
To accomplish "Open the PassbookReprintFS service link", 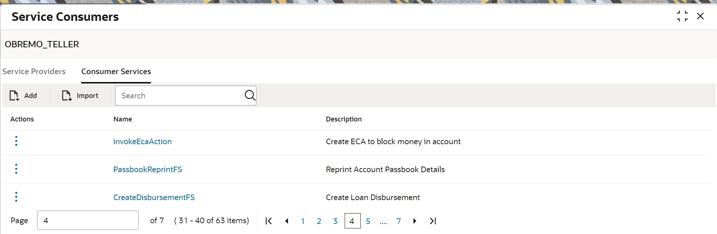I will [148, 170].
